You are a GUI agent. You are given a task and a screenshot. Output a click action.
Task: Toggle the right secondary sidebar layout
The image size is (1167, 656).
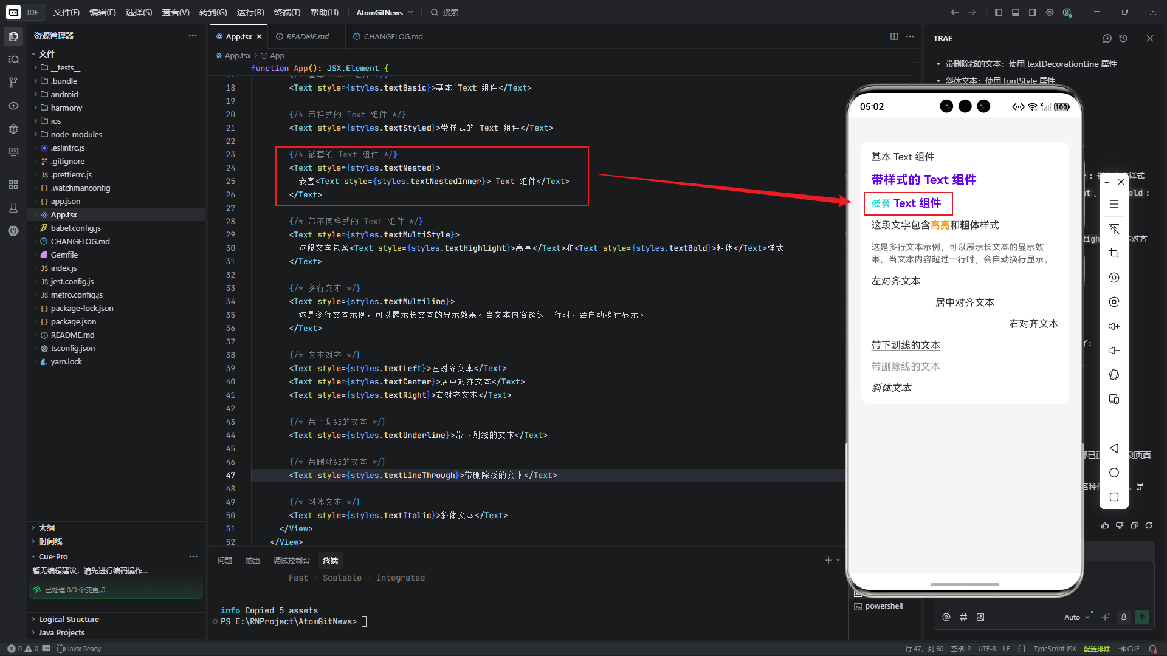click(1033, 12)
